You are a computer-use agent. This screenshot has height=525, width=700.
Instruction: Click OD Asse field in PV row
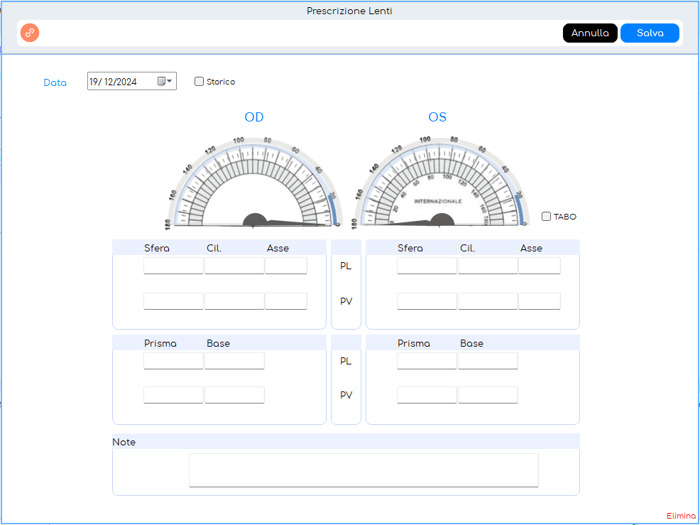pyautogui.click(x=286, y=301)
